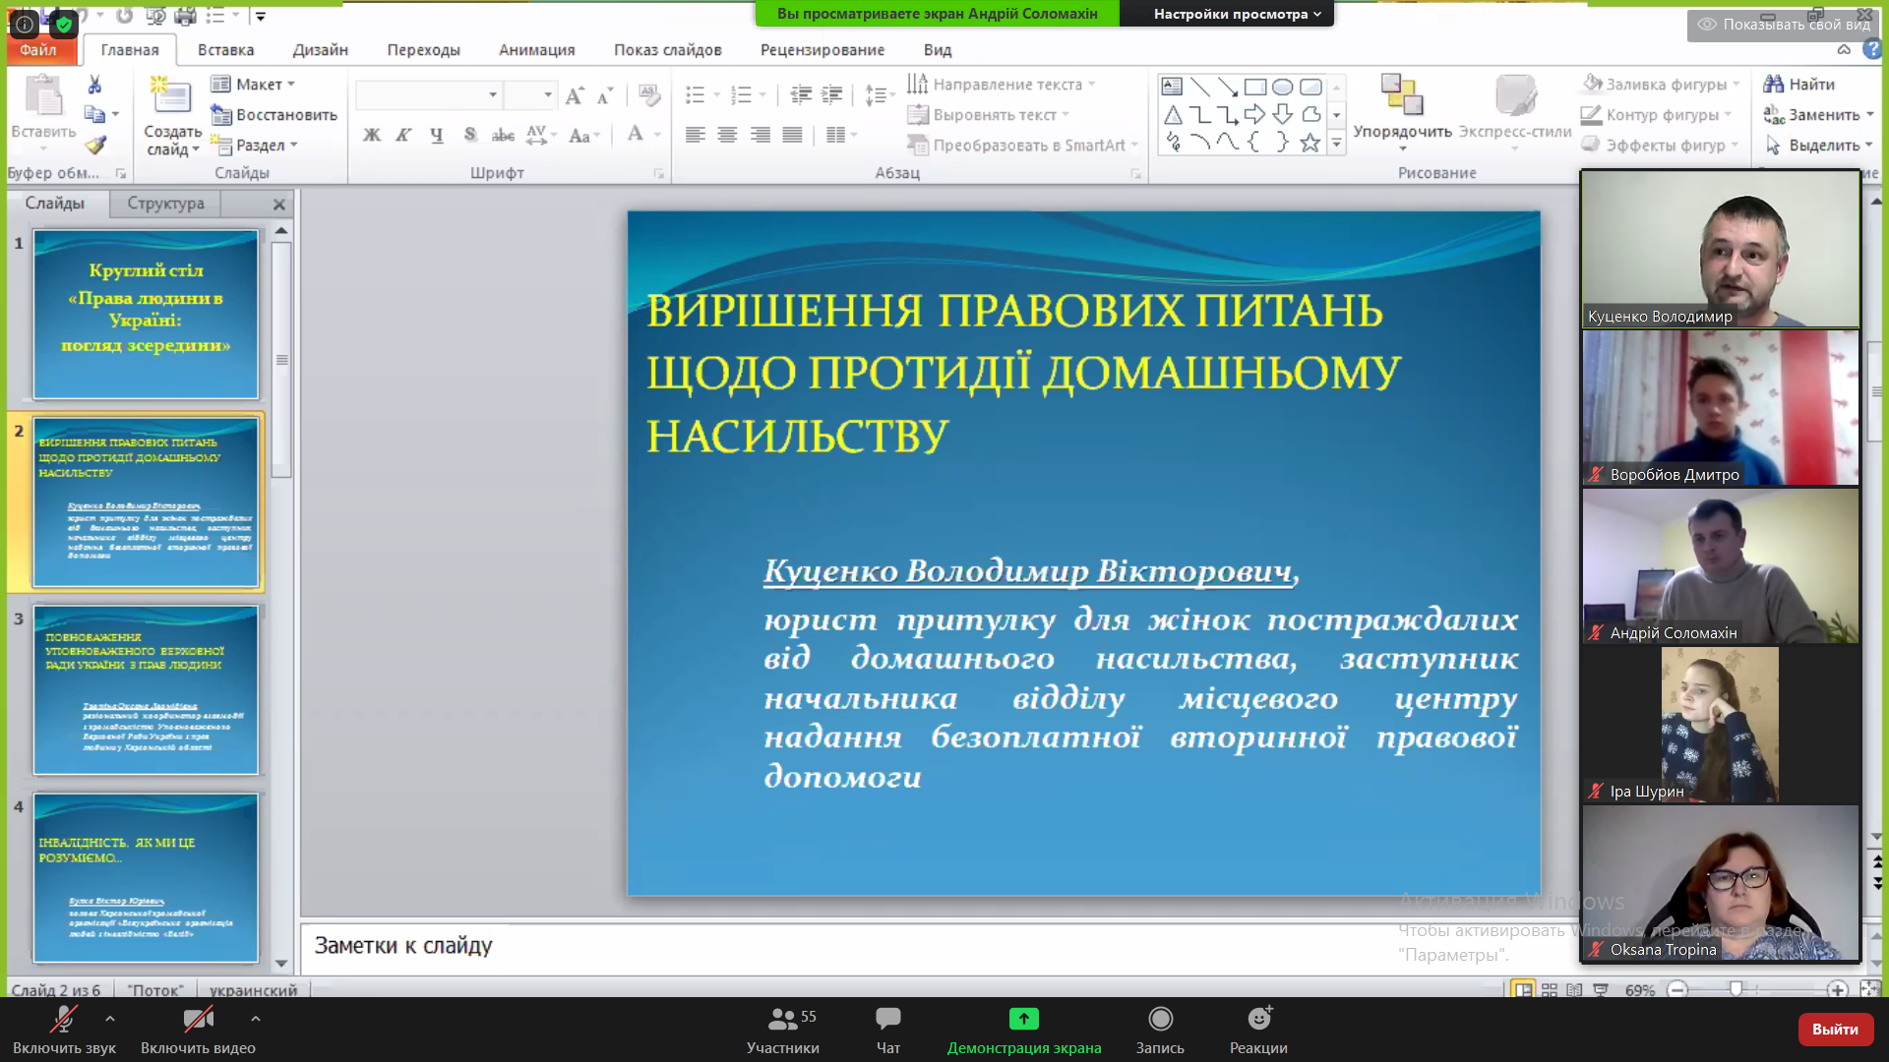1889x1062 pixels.
Task: Click the bulleted list icon
Action: pos(696,95)
